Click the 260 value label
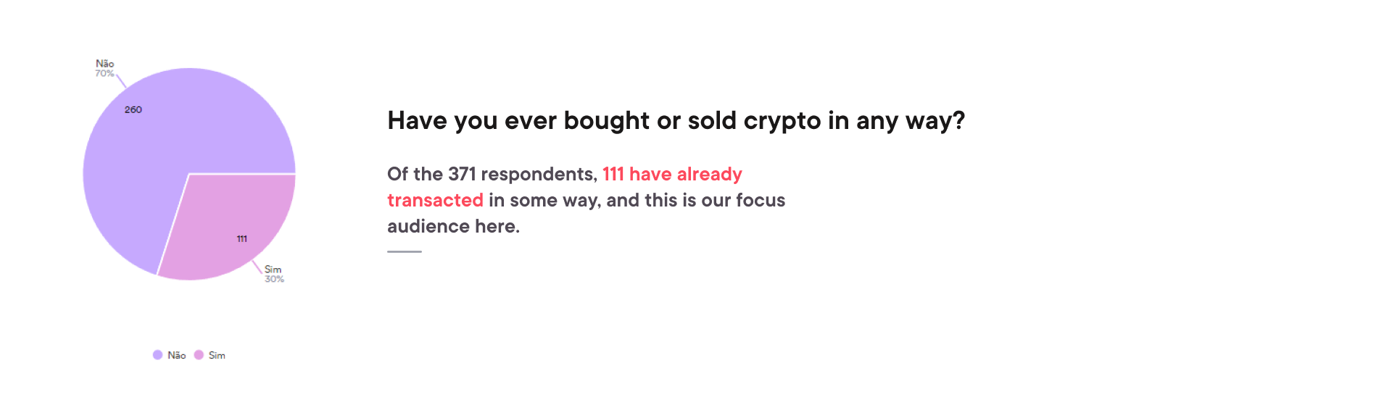The height and width of the screenshot is (413, 1392). [x=133, y=109]
